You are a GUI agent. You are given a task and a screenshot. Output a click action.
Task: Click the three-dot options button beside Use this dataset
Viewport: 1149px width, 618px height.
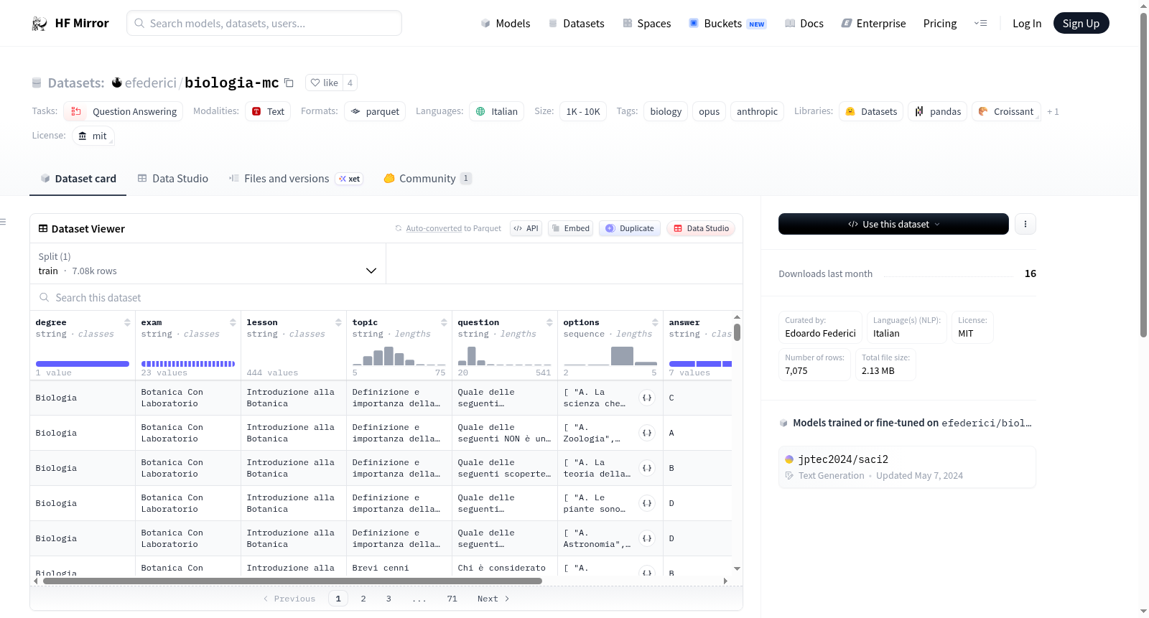point(1025,224)
